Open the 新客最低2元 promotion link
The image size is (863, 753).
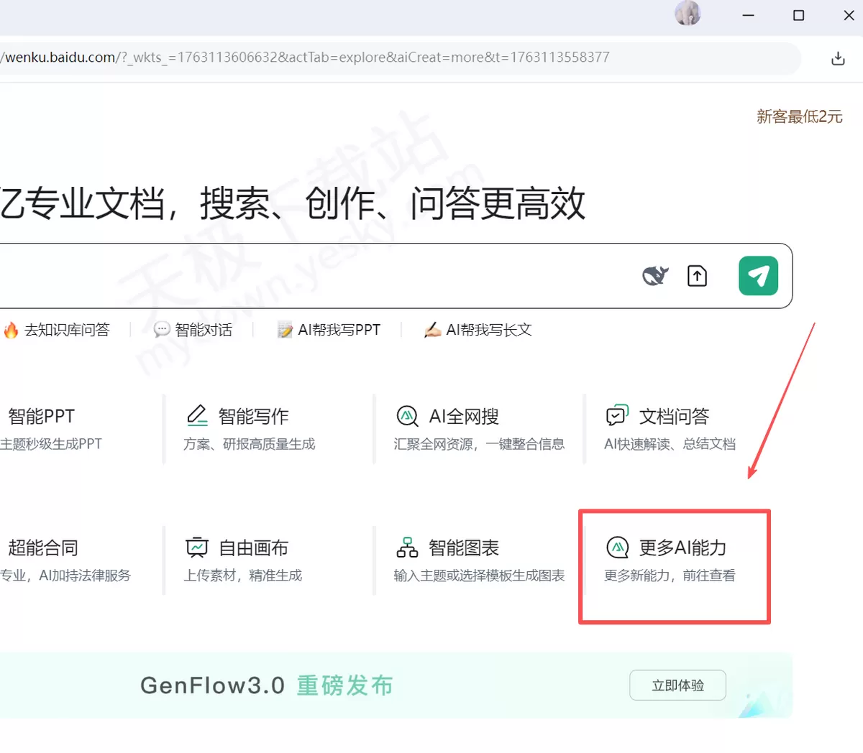click(799, 116)
